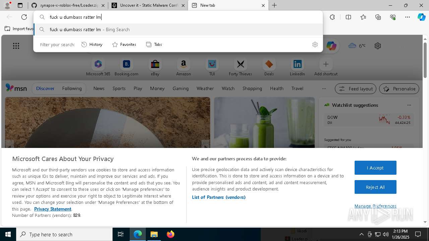This screenshot has height=241, width=429.
Task: Click the taskbar search box
Action: pyautogui.click(x=64, y=234)
